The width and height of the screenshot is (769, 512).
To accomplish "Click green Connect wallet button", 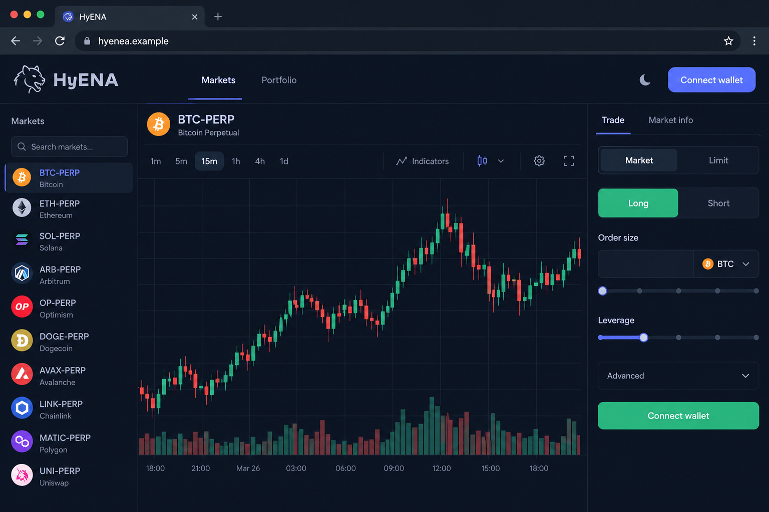I will click(x=678, y=415).
